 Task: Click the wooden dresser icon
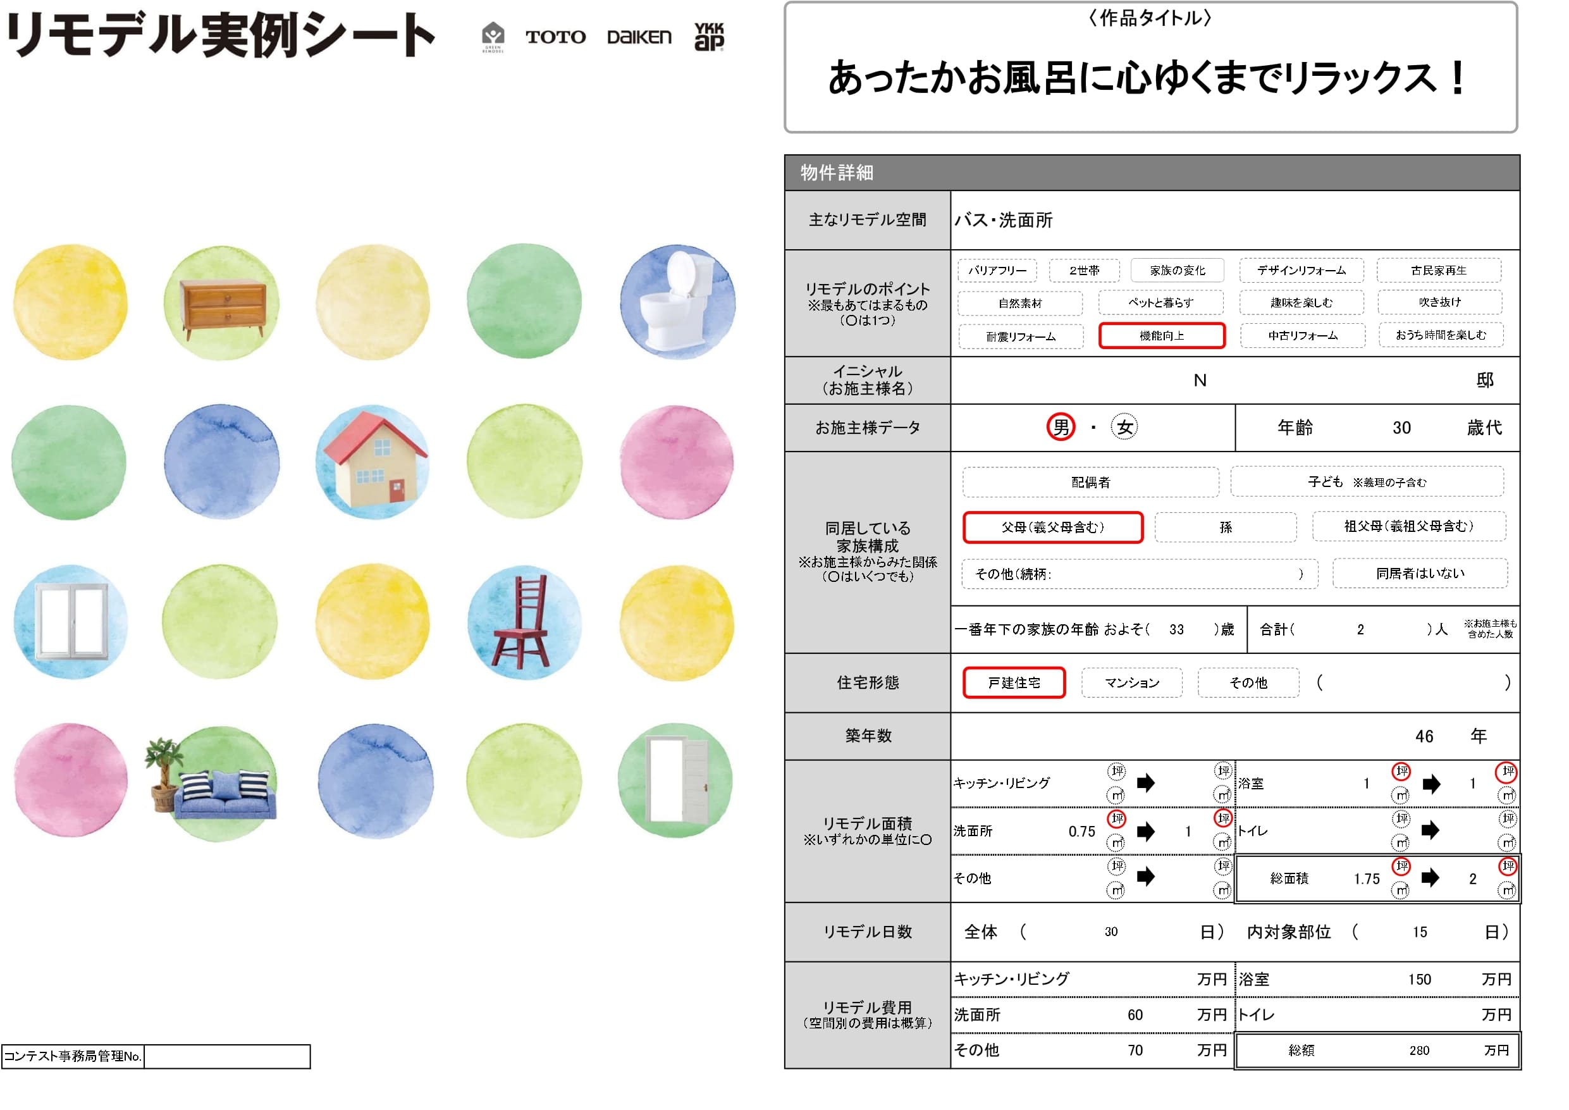pos(223,305)
